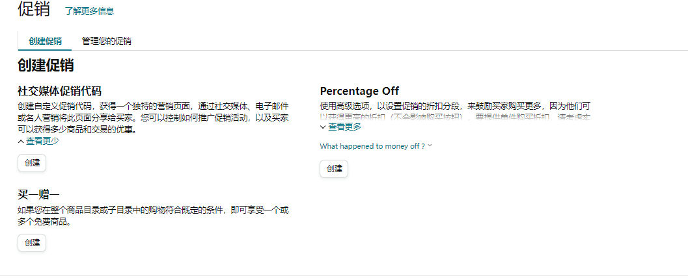The image size is (688, 278).
Task: Switch to the 创建促销 tab
Action: [45, 41]
